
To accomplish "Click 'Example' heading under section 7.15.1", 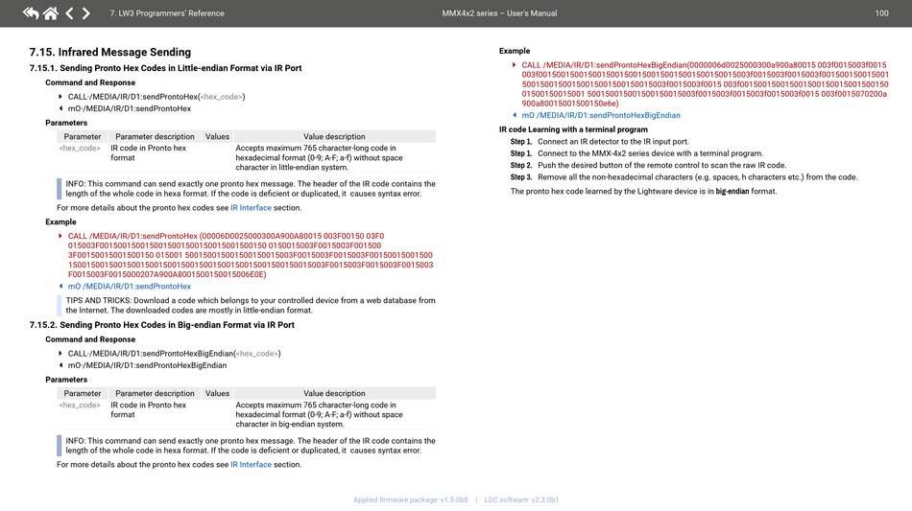I will coord(60,221).
